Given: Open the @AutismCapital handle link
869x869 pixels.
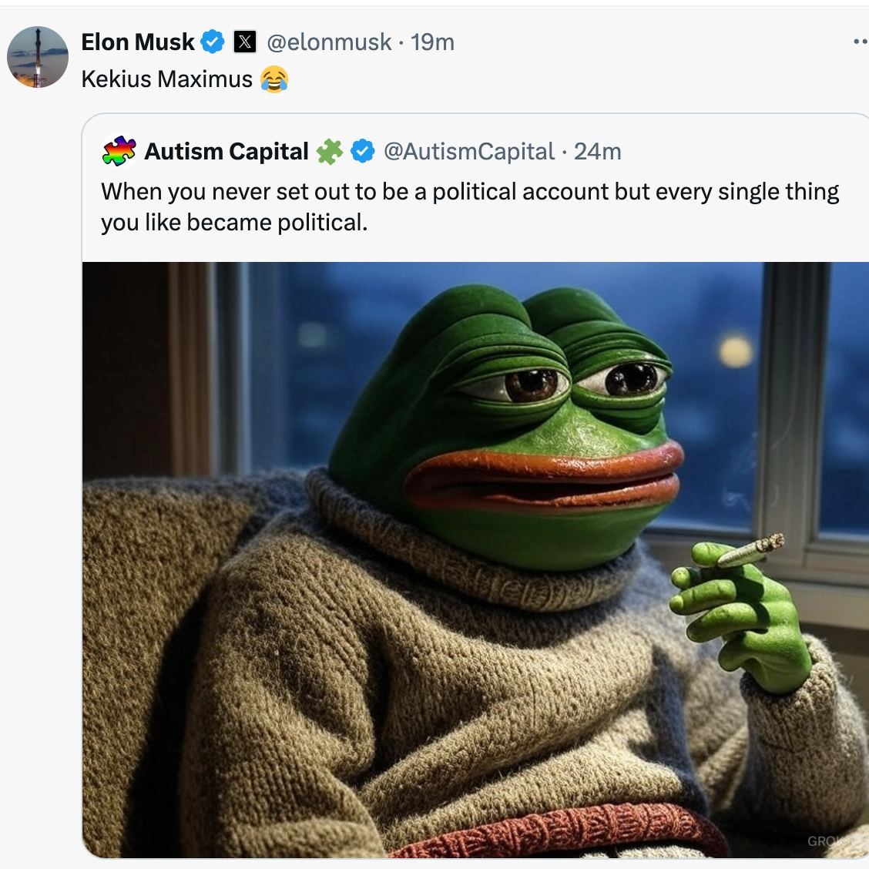Looking at the screenshot, I should pos(468,151).
